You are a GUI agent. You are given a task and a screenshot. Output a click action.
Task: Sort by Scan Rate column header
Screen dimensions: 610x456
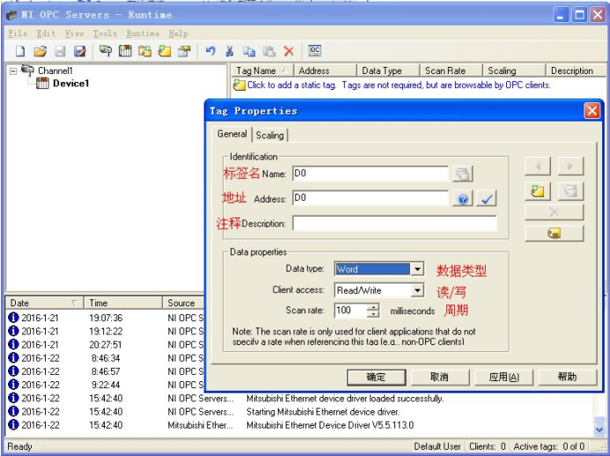coord(451,70)
